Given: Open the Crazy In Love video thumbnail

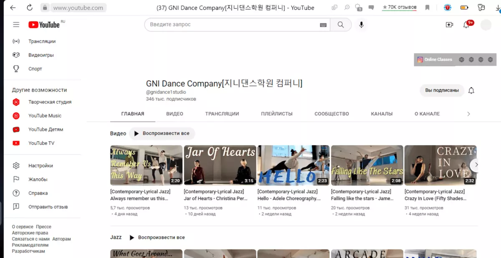Looking at the screenshot, I should (x=440, y=165).
